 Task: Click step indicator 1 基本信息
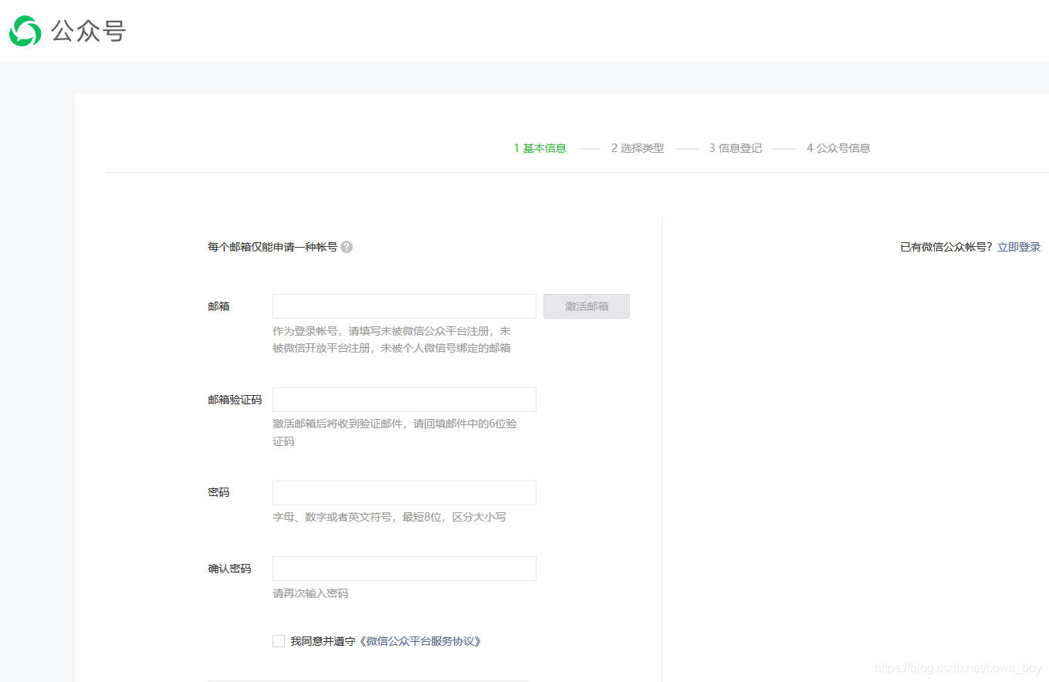pyautogui.click(x=540, y=147)
